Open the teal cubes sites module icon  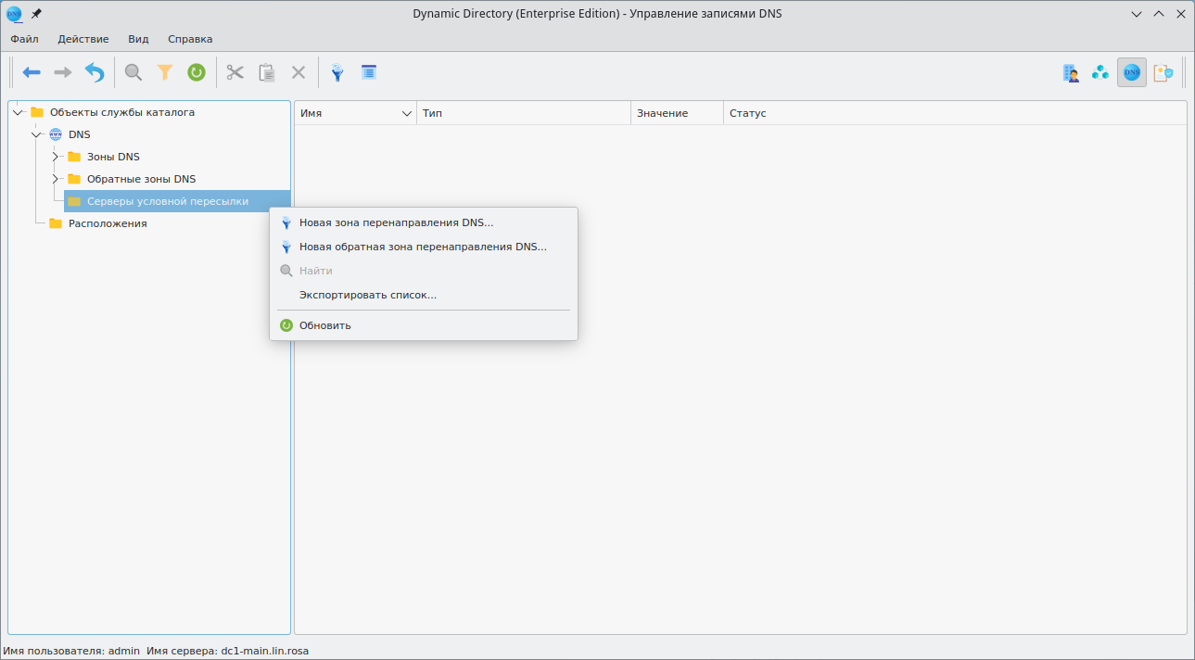tap(1100, 72)
